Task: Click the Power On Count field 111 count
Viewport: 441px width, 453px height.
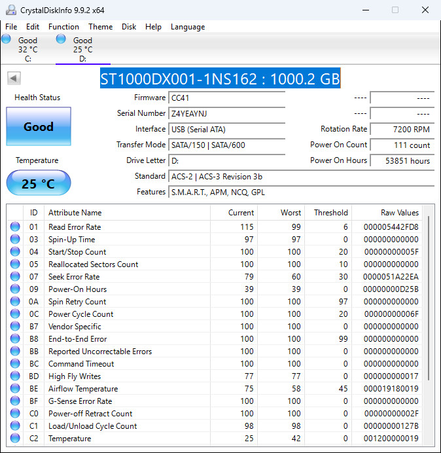Action: [402, 145]
